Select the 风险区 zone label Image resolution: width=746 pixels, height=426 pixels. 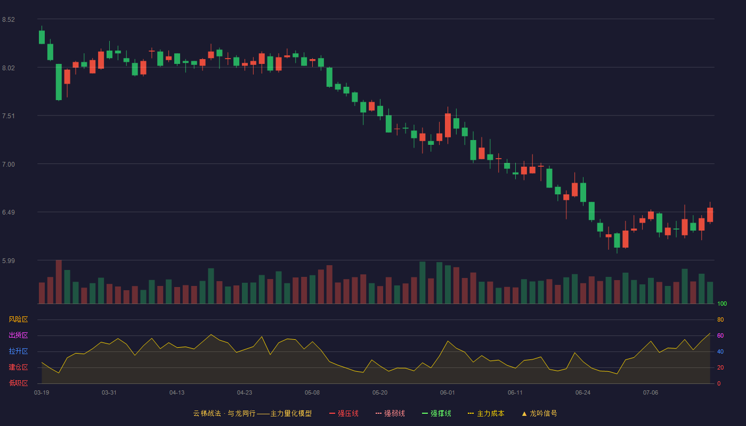[x=18, y=319]
